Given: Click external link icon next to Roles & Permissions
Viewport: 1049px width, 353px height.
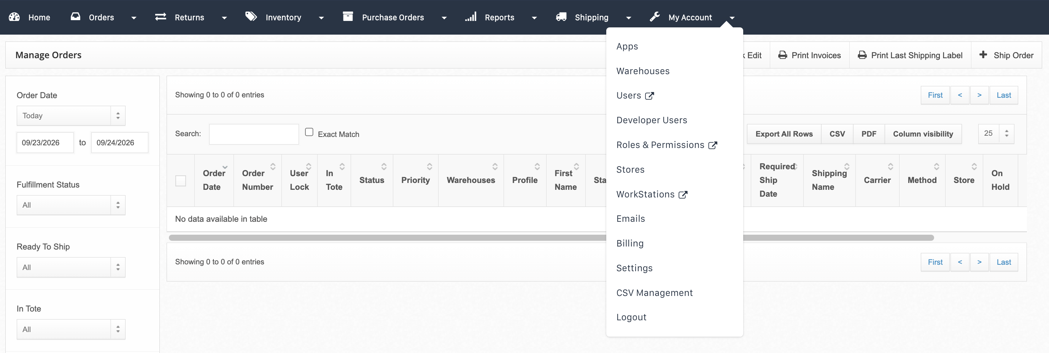Looking at the screenshot, I should pos(713,145).
